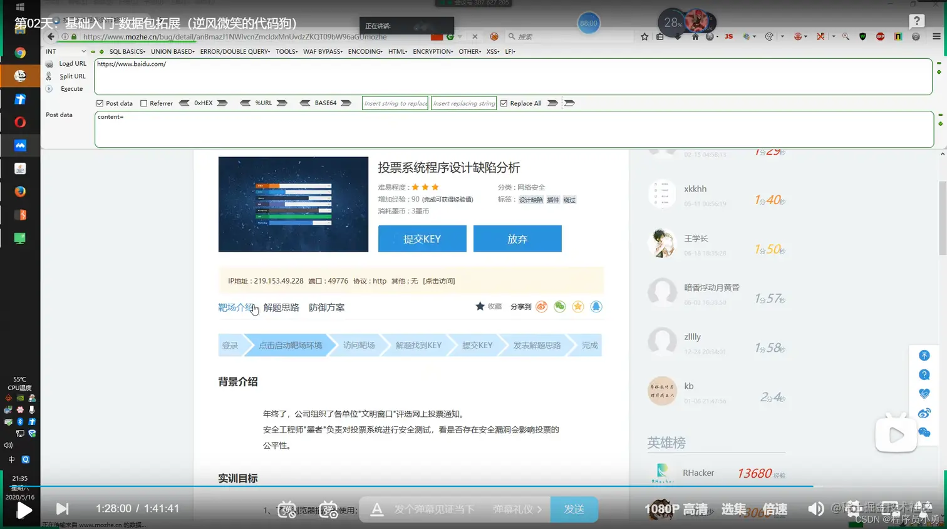
Task: Open the browser hamburger menu
Action: tap(936, 37)
